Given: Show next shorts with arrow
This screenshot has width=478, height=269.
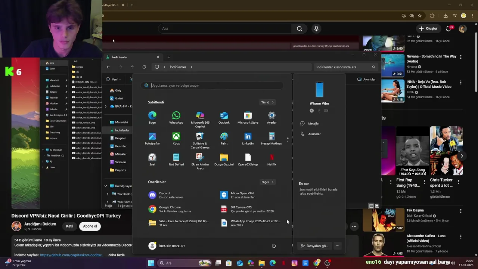Looking at the screenshot, I should pyautogui.click(x=462, y=156).
